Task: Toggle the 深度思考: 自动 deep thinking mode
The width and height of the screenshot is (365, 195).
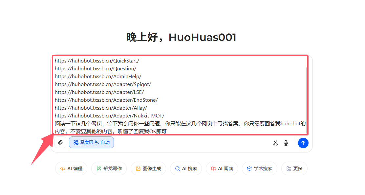Action: [x=91, y=142]
